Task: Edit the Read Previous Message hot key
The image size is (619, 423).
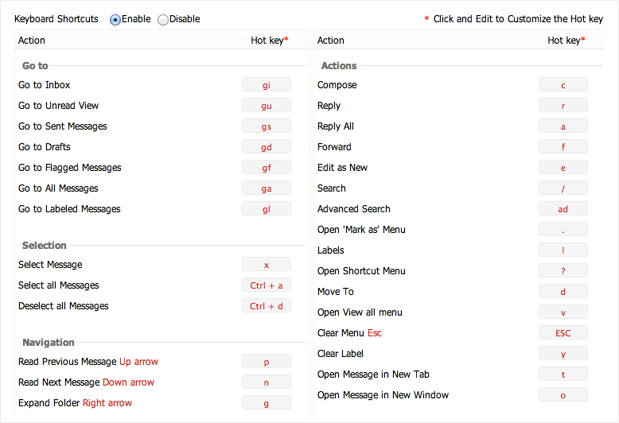Action: click(267, 362)
